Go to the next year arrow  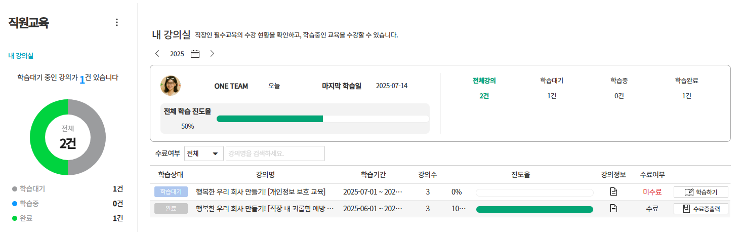click(212, 53)
